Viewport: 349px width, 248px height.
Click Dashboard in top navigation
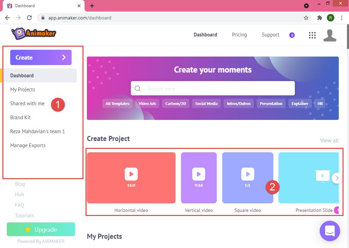(205, 35)
